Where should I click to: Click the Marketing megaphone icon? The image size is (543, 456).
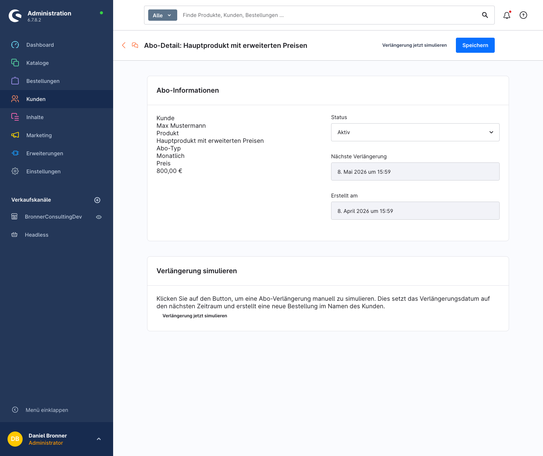pos(15,135)
